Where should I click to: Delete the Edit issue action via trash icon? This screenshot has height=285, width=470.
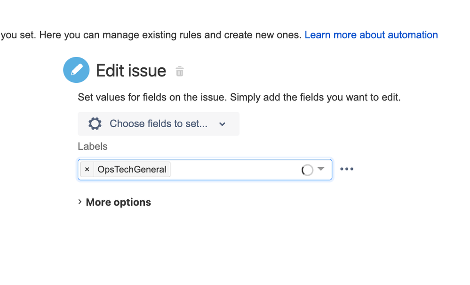(179, 72)
